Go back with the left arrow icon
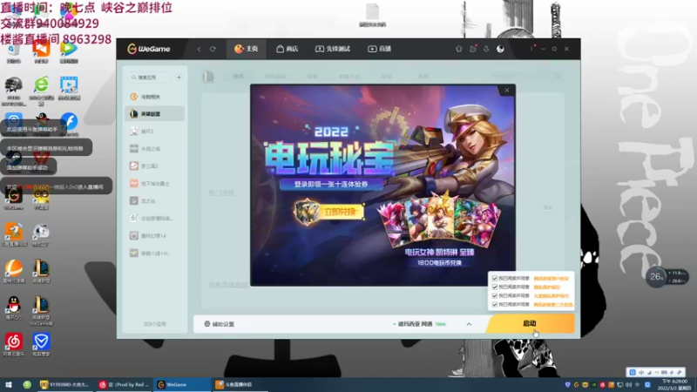The image size is (697, 392). (x=199, y=49)
